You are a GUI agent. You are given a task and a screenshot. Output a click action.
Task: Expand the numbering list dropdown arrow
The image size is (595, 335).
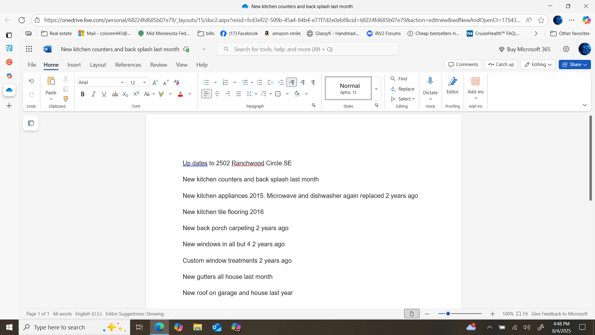[x=235, y=83]
